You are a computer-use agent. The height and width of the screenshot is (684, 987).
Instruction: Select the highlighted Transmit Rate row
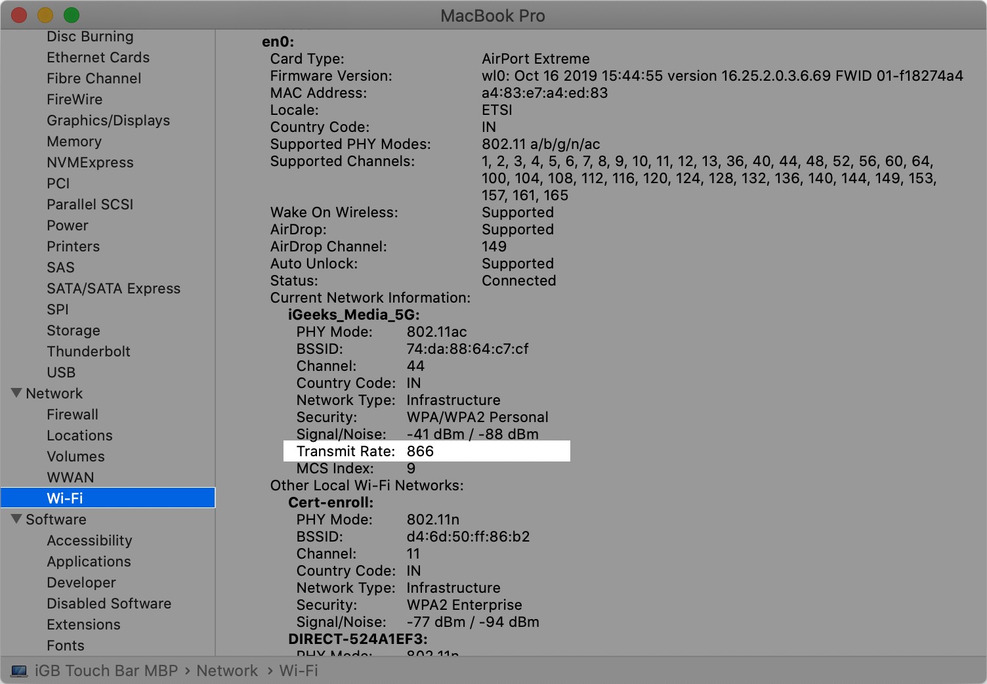[x=426, y=451]
